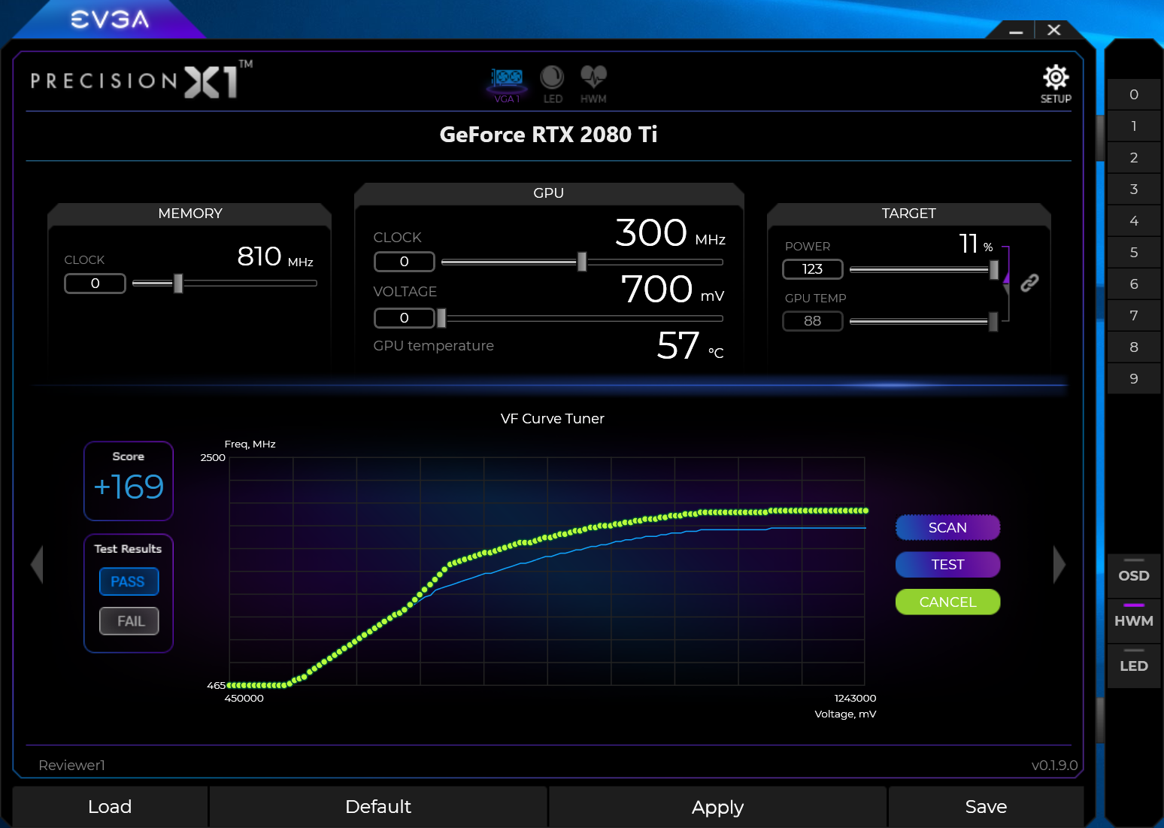Click the 57 °C GPU temperature reading
The width and height of the screenshot is (1164, 828).
tap(690, 346)
